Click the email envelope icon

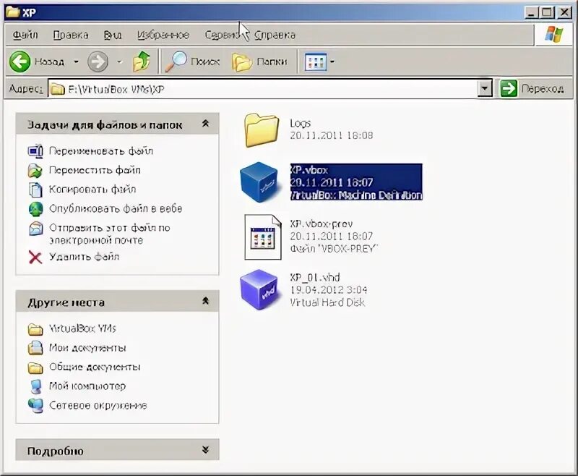(x=35, y=229)
